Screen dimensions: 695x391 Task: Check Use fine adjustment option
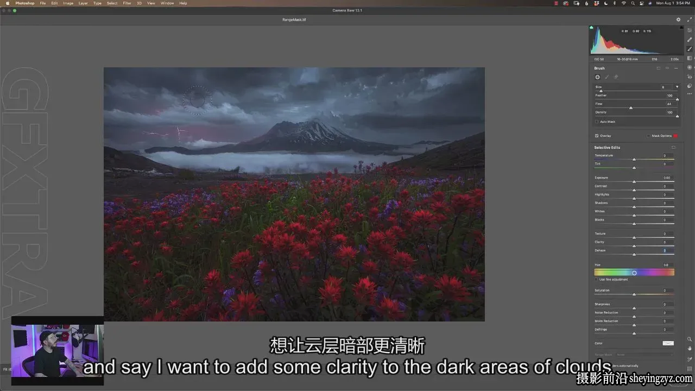pos(596,280)
